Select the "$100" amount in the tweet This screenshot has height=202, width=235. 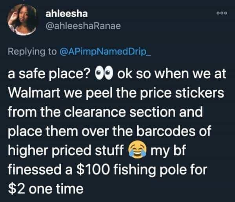point(93,170)
